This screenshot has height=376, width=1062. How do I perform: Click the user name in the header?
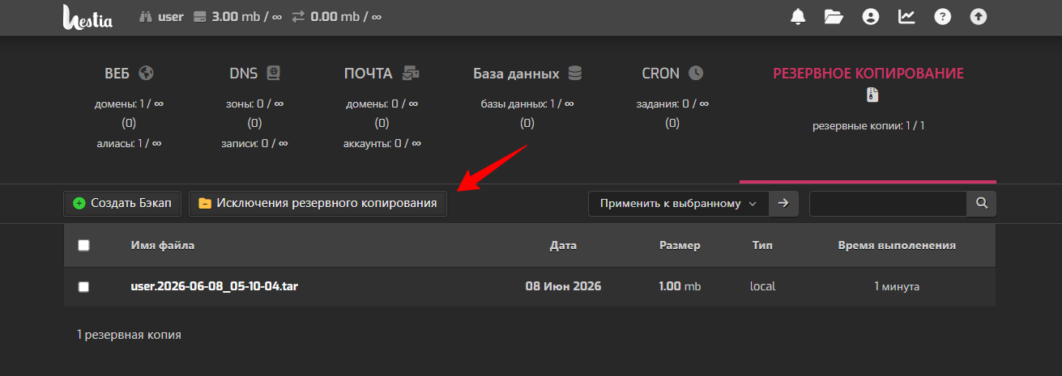pyautogui.click(x=170, y=16)
